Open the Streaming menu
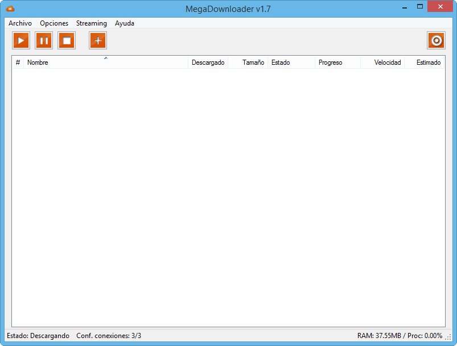This screenshot has width=457, height=346. (x=92, y=23)
